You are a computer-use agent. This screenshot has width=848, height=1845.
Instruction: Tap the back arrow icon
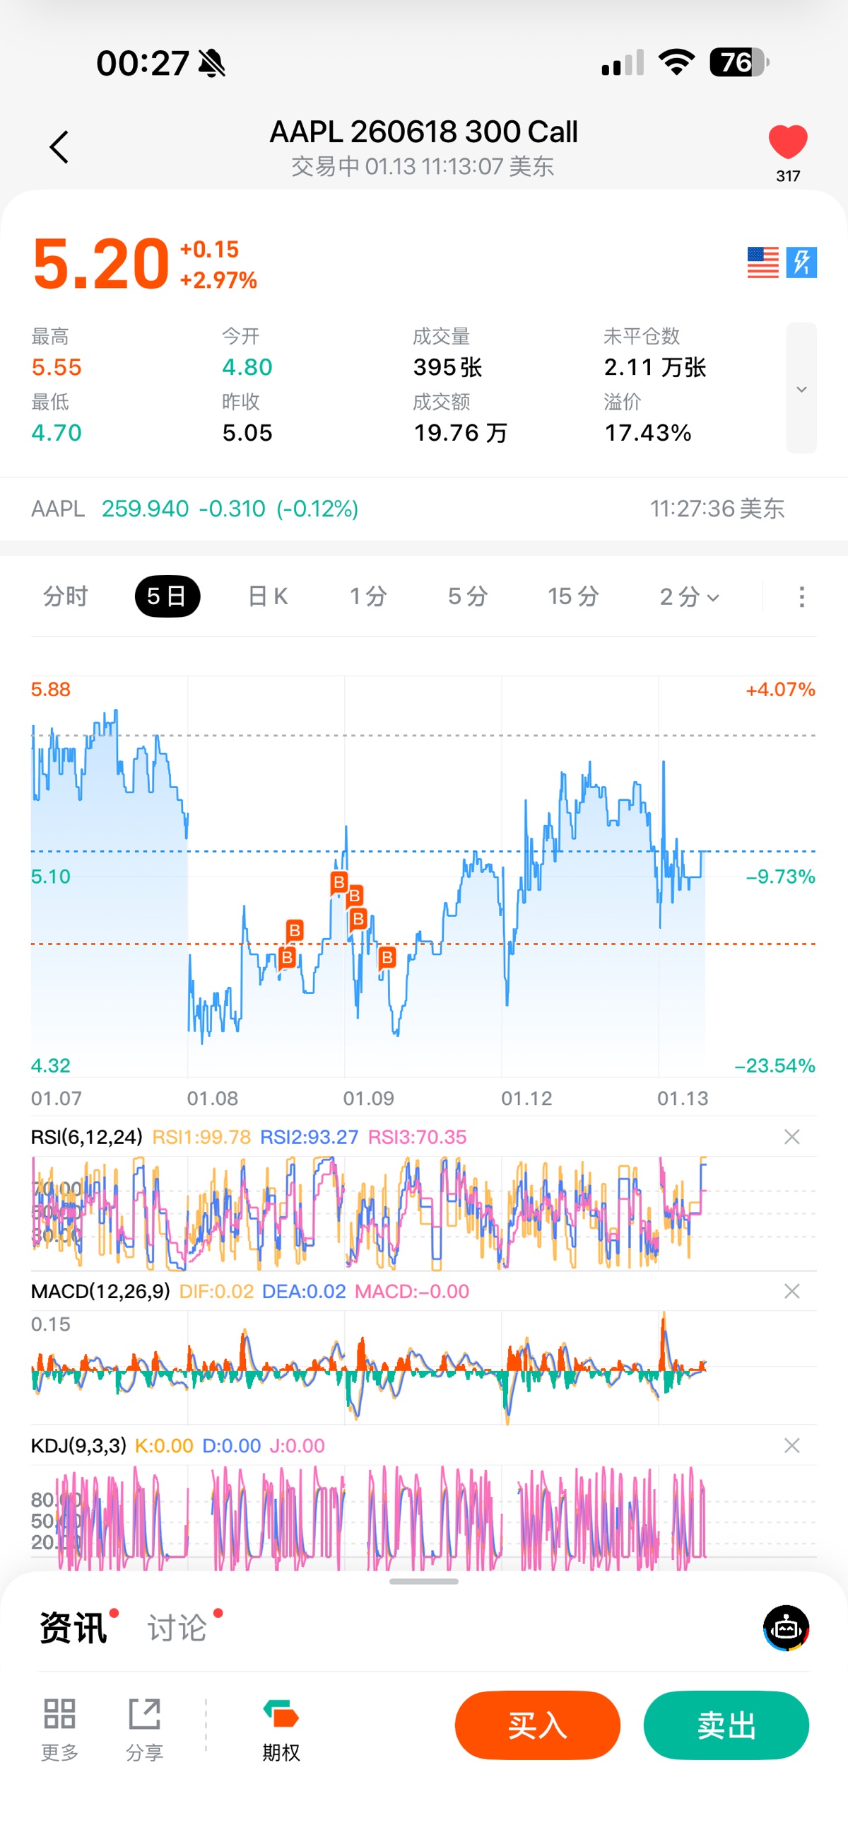click(59, 148)
